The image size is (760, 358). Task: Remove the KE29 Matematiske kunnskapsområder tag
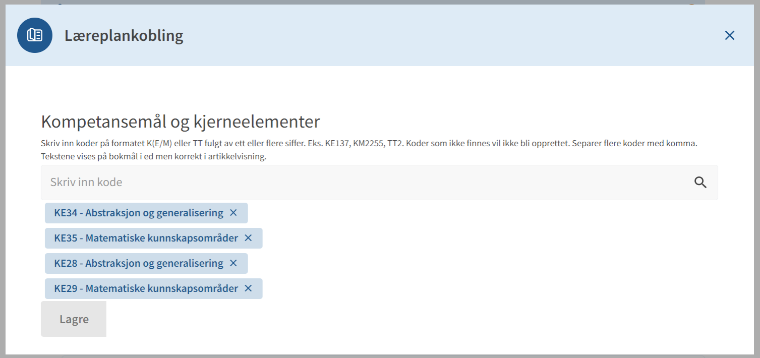(248, 288)
